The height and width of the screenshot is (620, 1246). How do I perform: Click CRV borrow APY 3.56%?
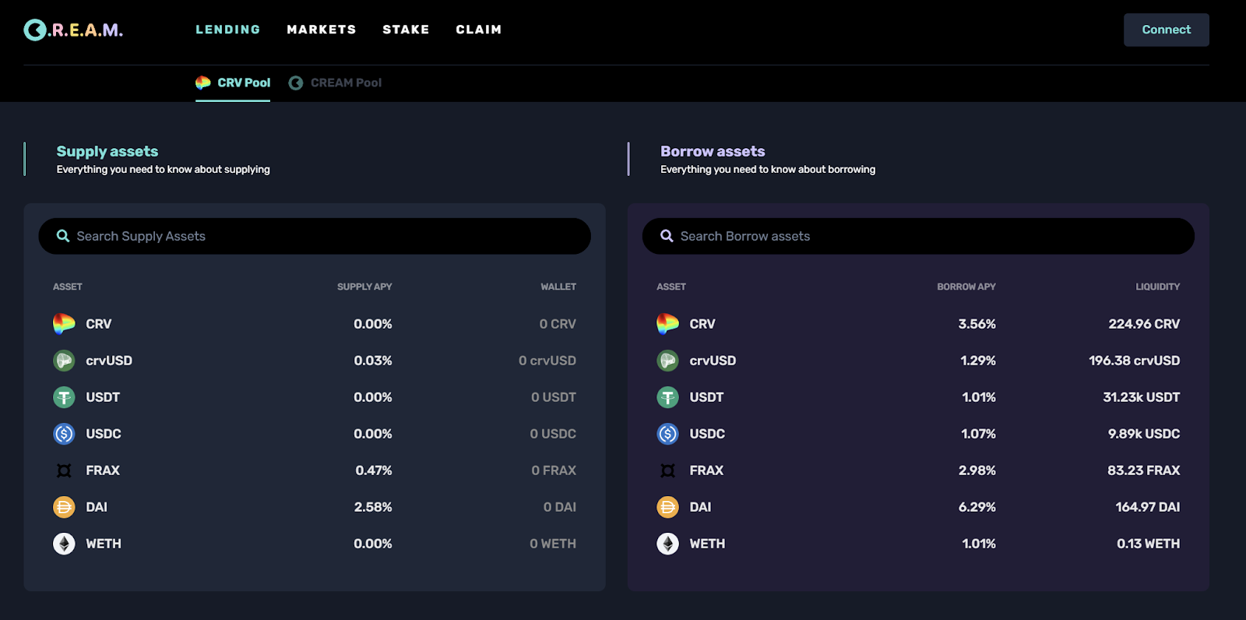coord(977,324)
